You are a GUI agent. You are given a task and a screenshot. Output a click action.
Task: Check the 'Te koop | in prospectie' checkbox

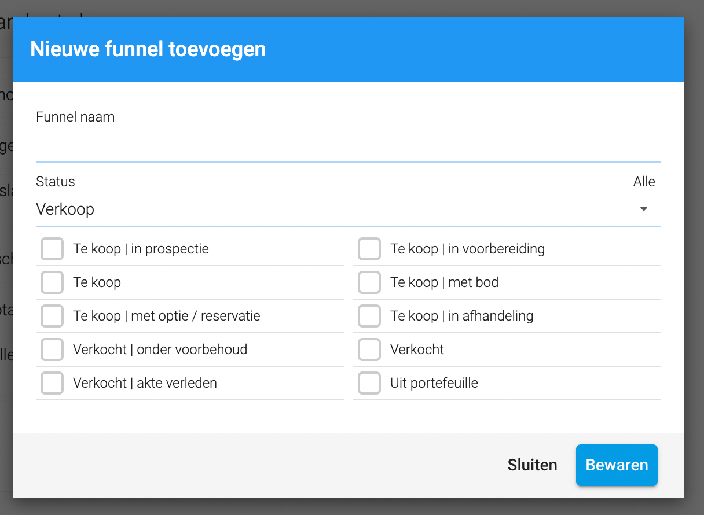click(x=52, y=249)
